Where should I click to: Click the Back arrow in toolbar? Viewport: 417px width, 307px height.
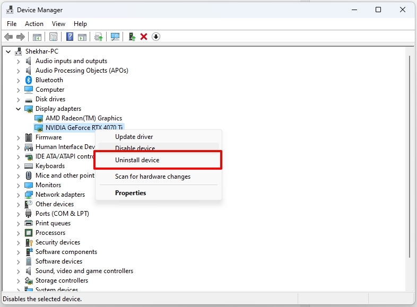point(8,37)
